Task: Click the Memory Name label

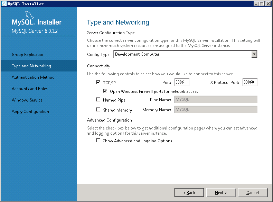Action: (x=157, y=110)
